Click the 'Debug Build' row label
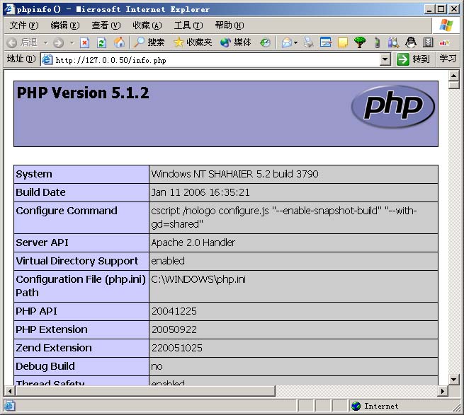Viewport: 464px width, 415px height. point(45,366)
